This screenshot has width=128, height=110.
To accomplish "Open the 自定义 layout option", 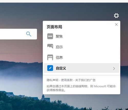I will click(x=81, y=68).
